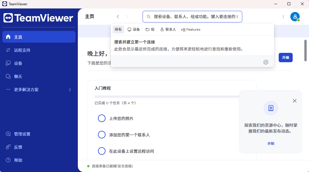Click the 升级 upgrade button
The image size is (309, 172).
pyautogui.click(x=285, y=58)
